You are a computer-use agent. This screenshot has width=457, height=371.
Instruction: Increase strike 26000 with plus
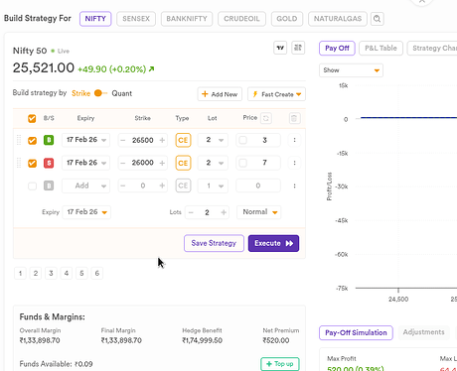click(x=162, y=163)
